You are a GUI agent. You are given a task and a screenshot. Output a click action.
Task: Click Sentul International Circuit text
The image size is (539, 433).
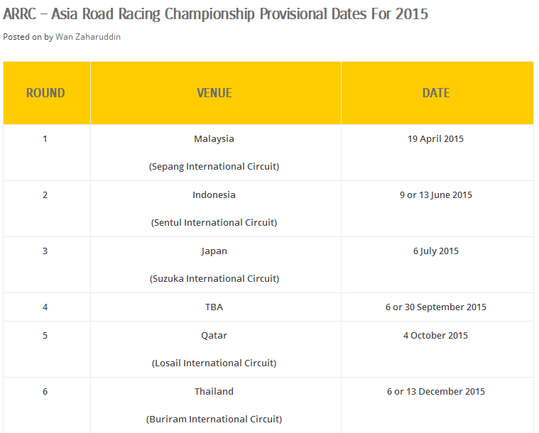[214, 223]
